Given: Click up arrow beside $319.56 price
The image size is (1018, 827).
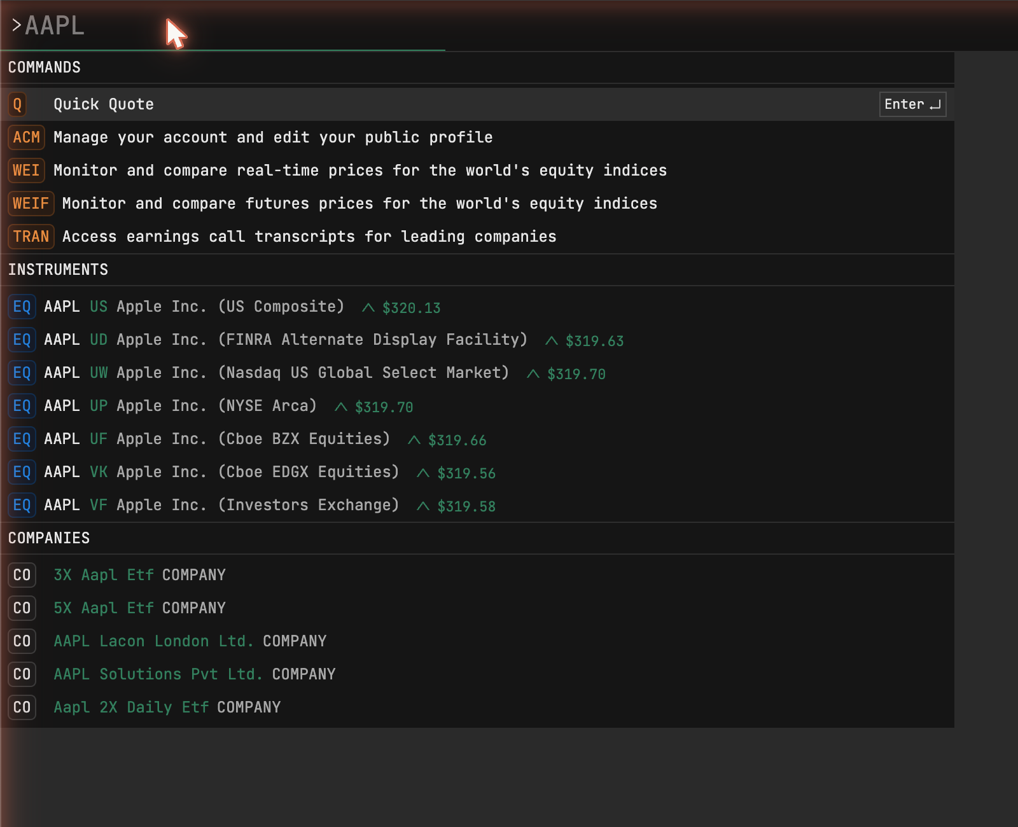Looking at the screenshot, I should point(423,473).
